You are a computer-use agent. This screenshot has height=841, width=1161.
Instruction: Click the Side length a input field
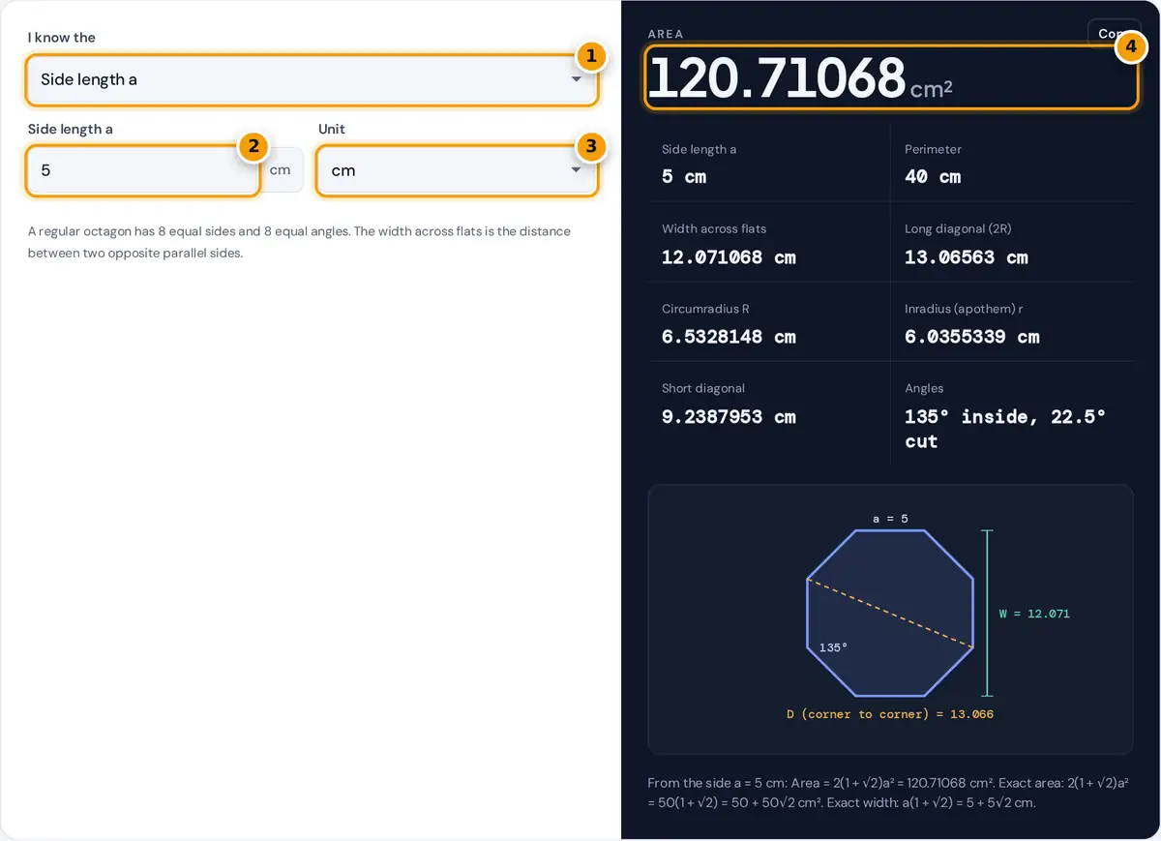click(143, 170)
